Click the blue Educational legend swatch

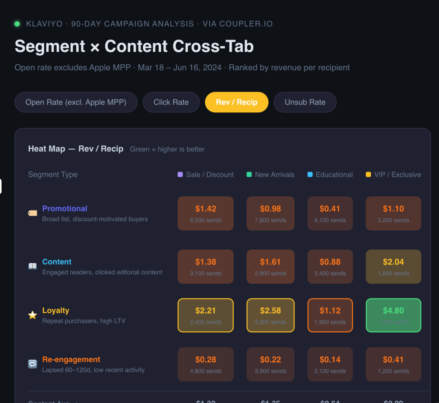tap(310, 174)
